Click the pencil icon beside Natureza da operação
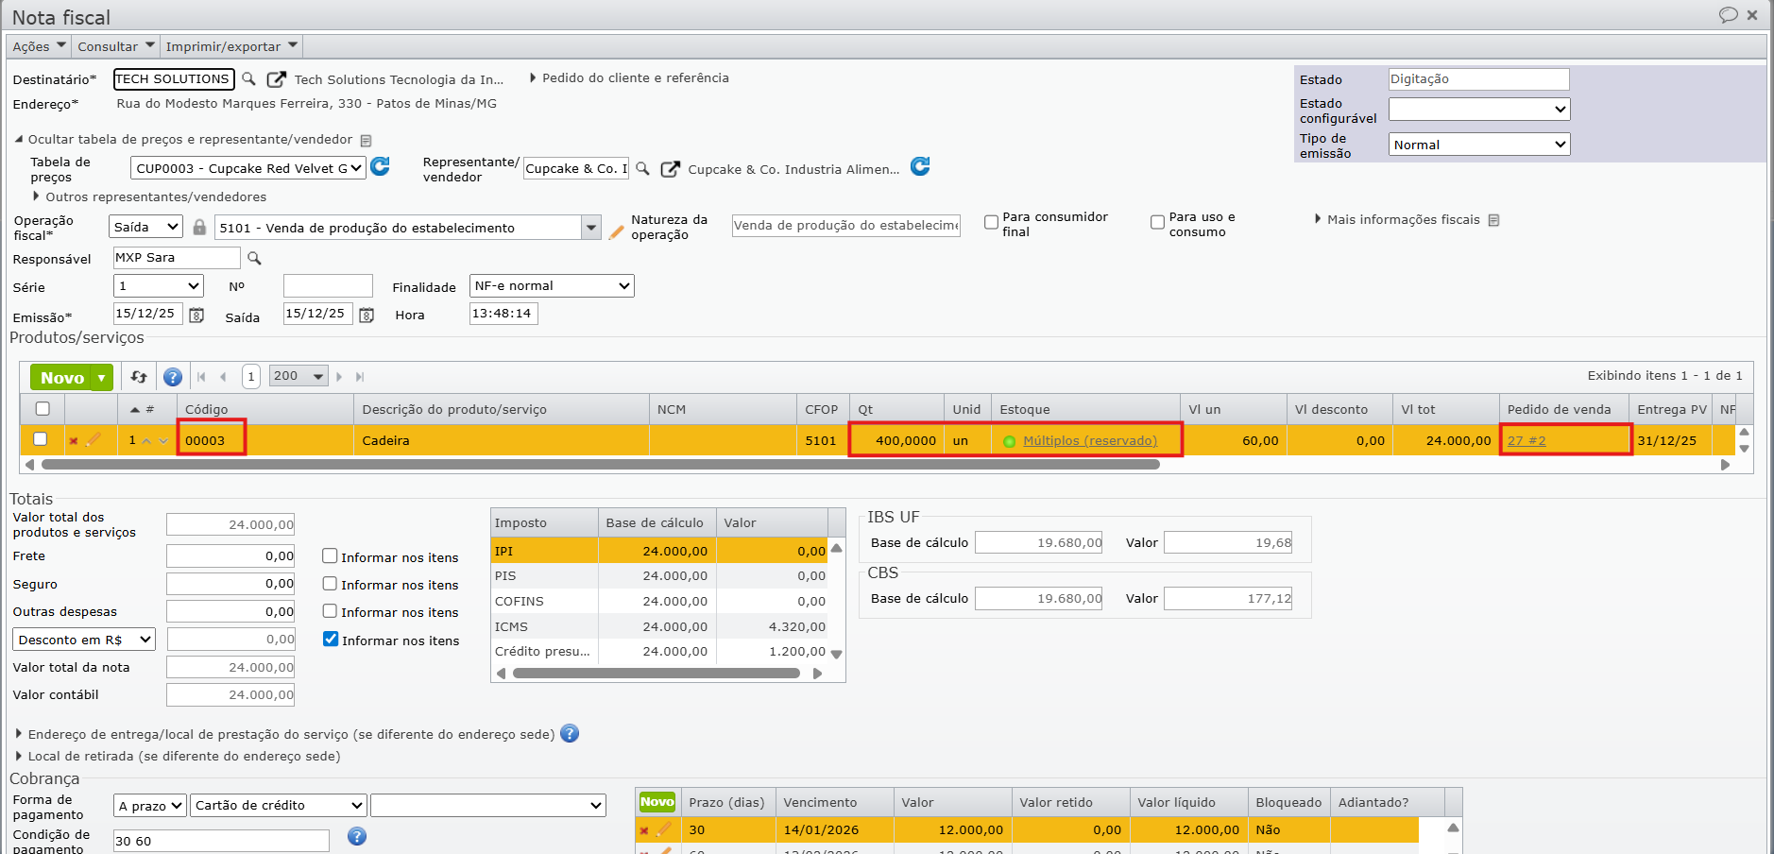 coord(616,231)
